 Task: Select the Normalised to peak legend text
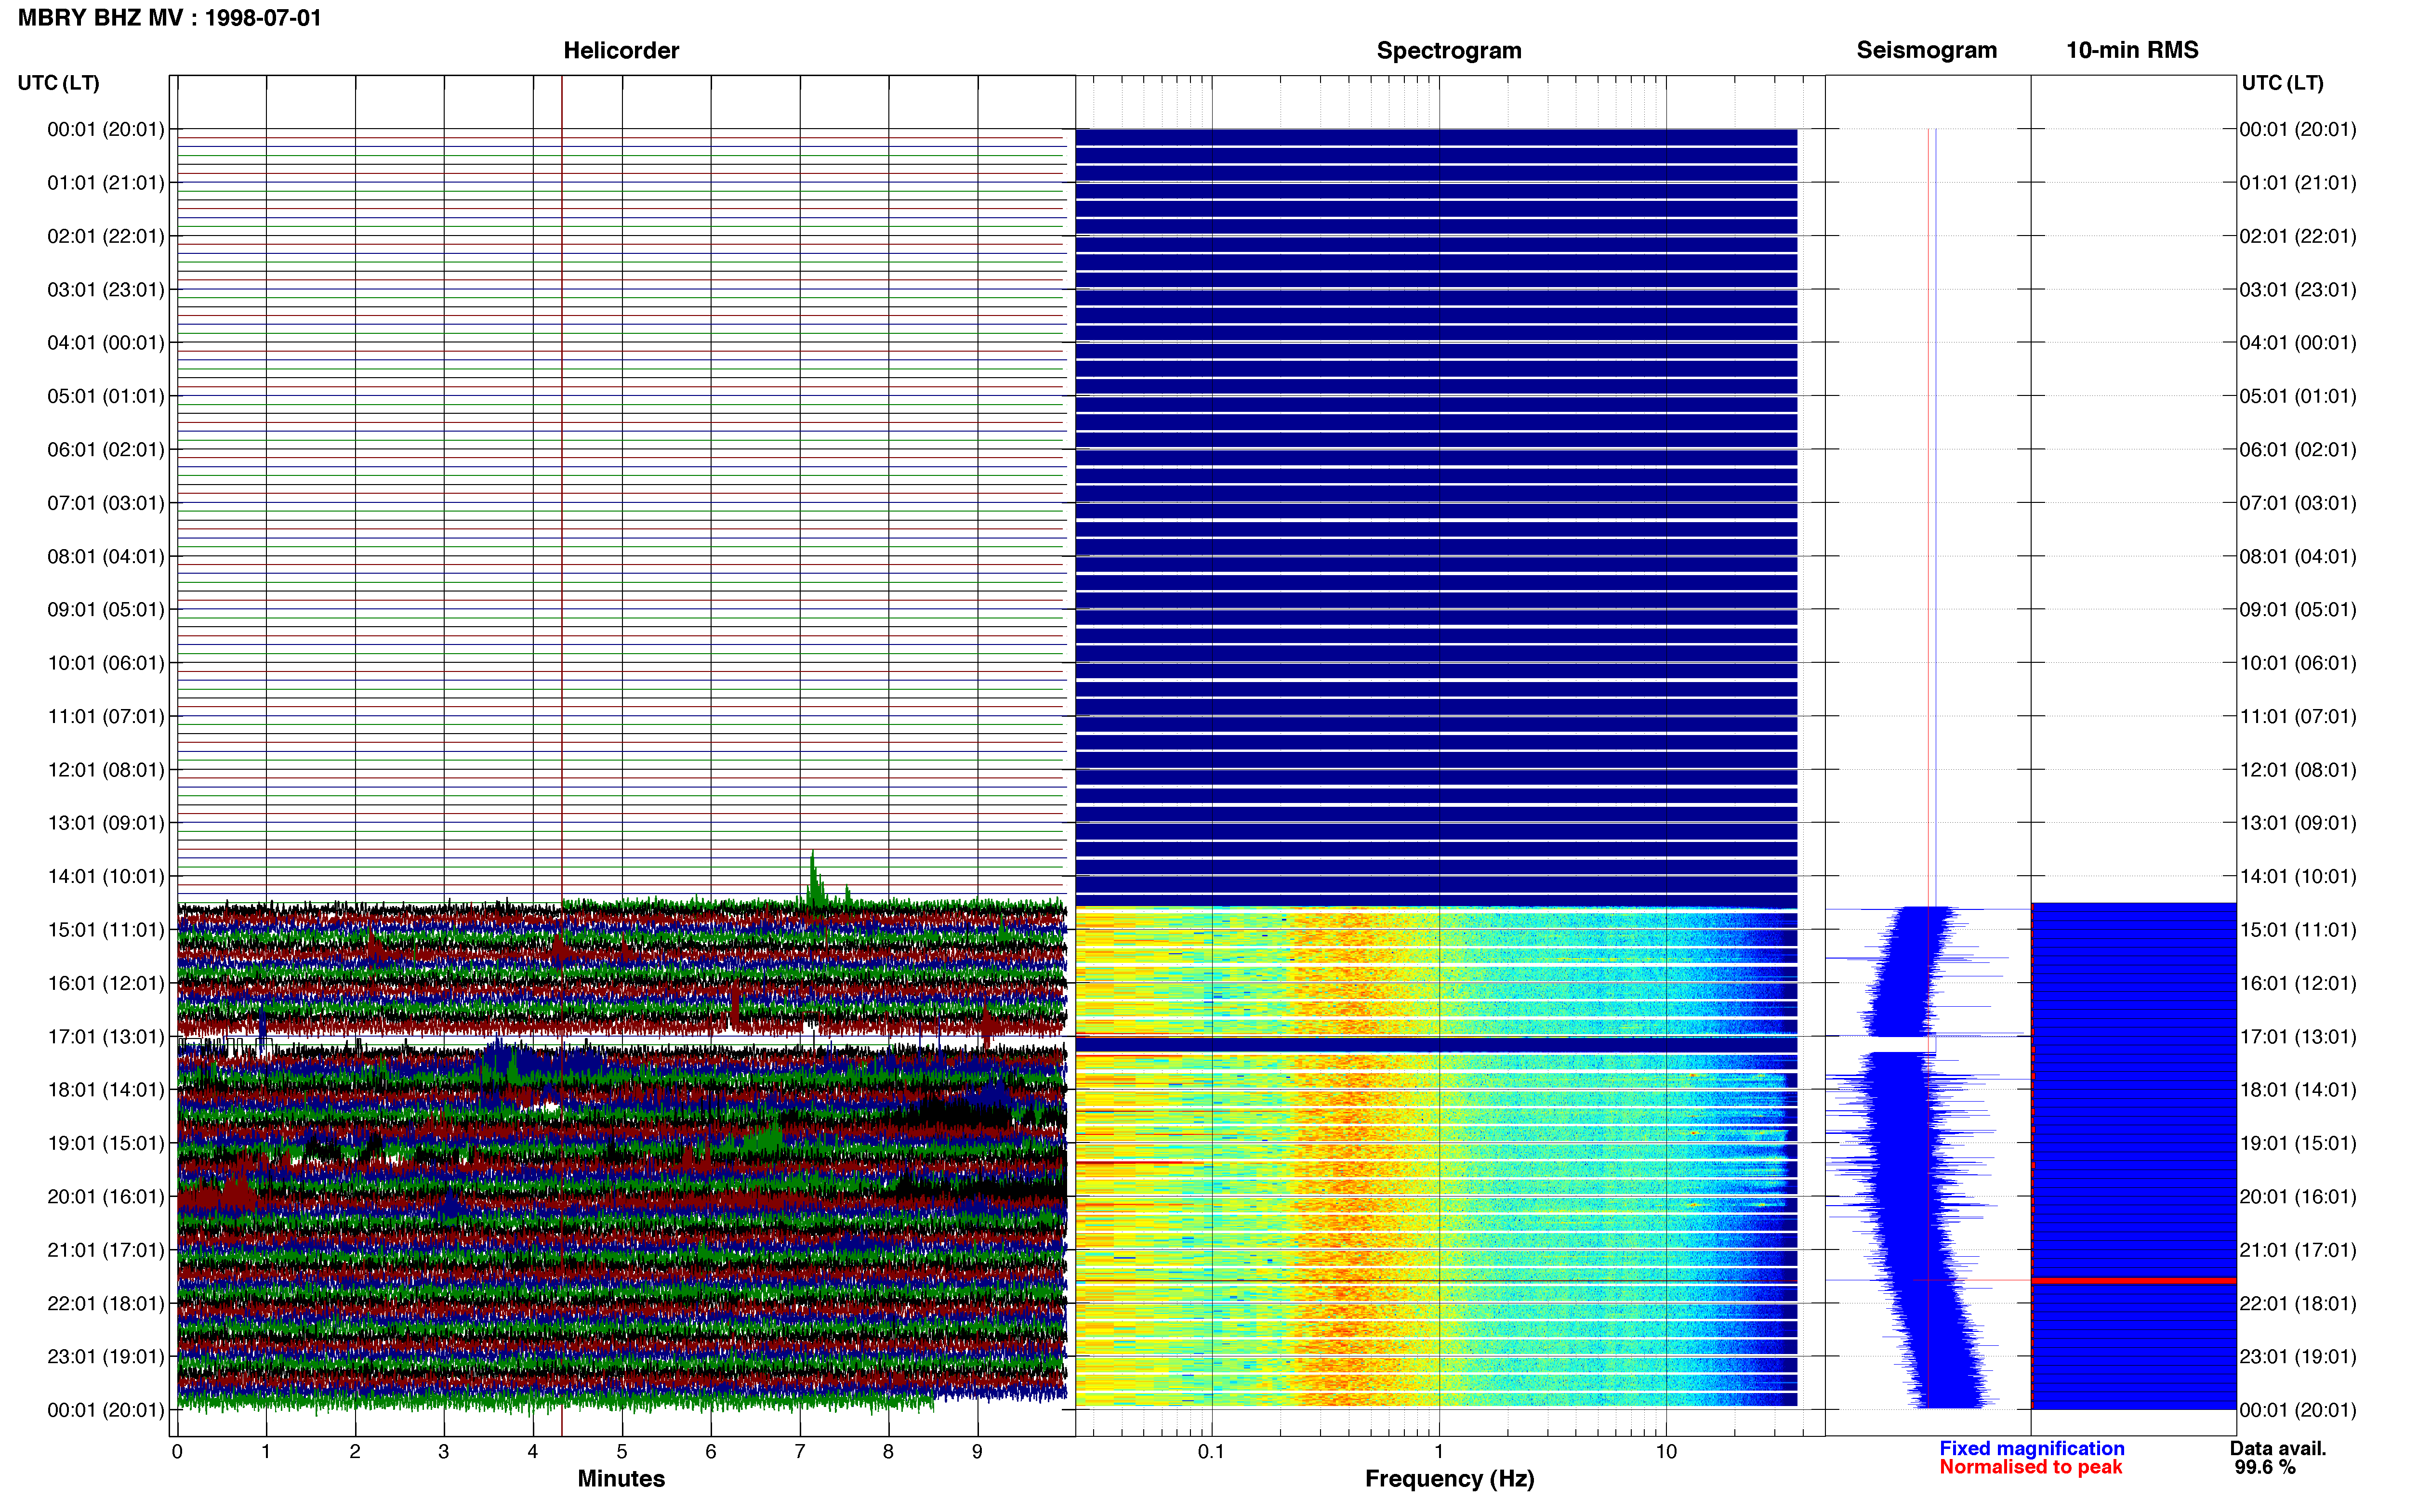coord(2030,1467)
